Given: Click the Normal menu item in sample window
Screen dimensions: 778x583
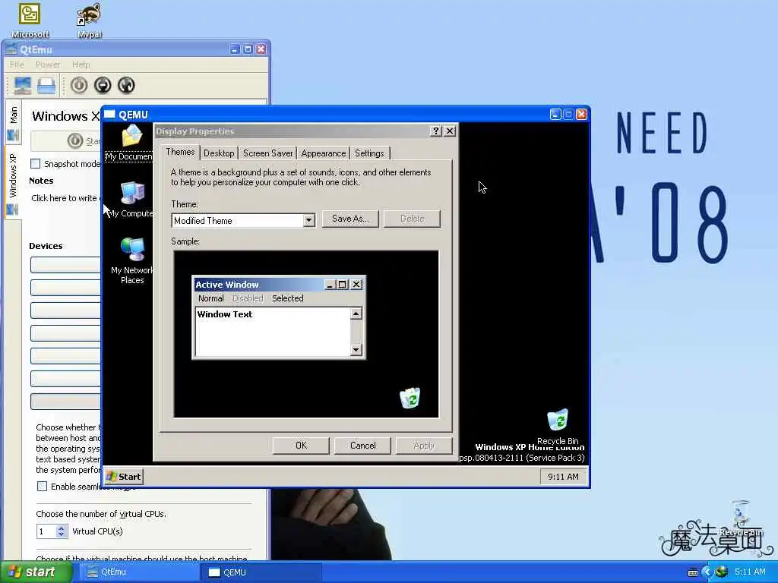Looking at the screenshot, I should click(211, 298).
